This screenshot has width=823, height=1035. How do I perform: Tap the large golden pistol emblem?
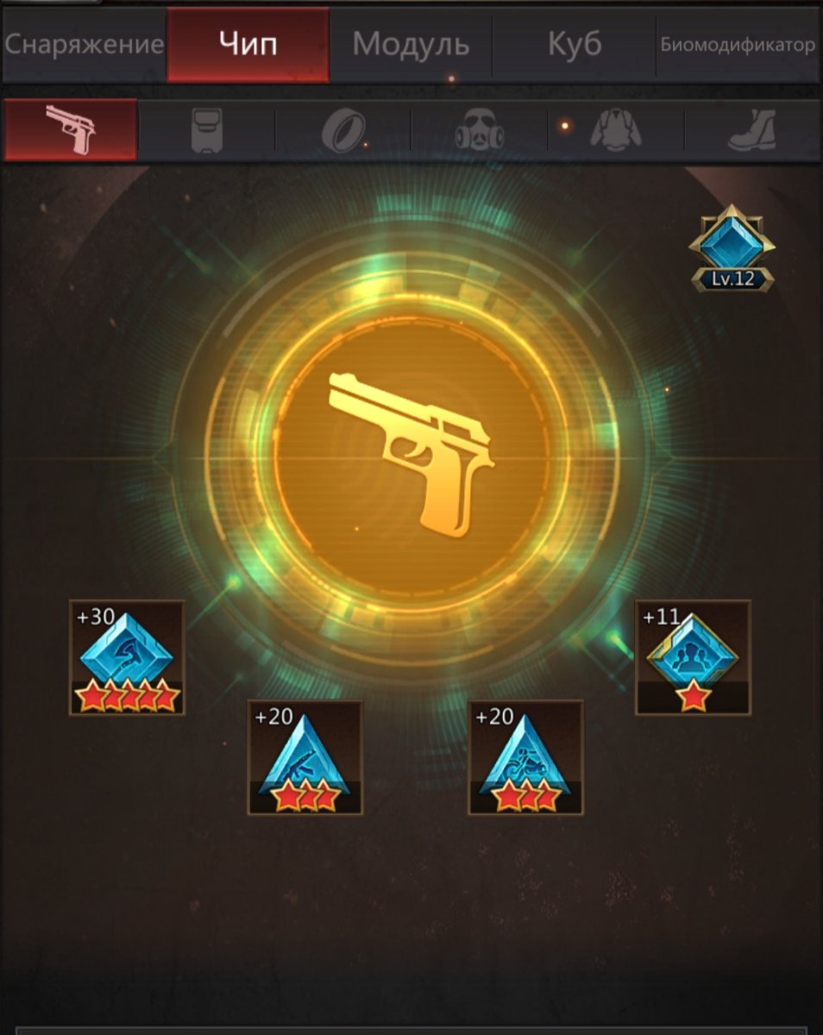tap(411, 453)
